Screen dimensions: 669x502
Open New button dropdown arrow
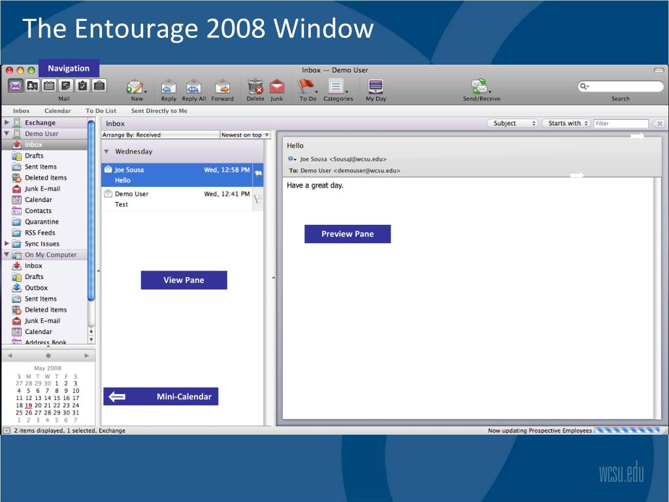tap(146, 92)
